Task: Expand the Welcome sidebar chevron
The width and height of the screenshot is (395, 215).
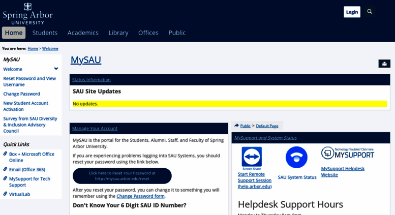Action: click(x=56, y=69)
